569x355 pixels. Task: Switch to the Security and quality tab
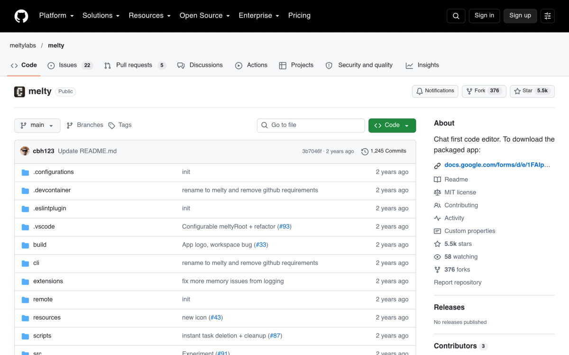pyautogui.click(x=359, y=65)
